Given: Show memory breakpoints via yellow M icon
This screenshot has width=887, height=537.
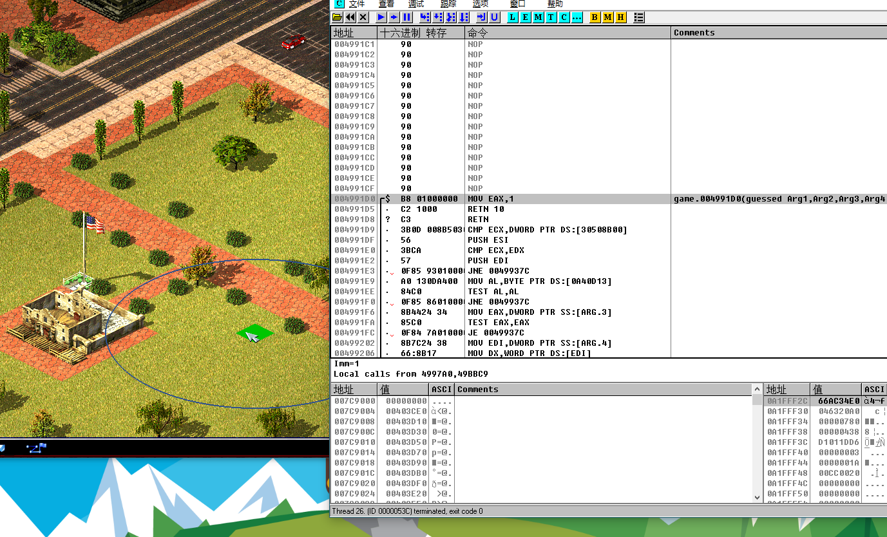Looking at the screenshot, I should (x=607, y=17).
